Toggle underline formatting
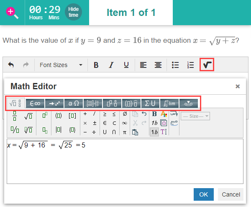Viewport: 251px width, 207px height. coord(126,65)
